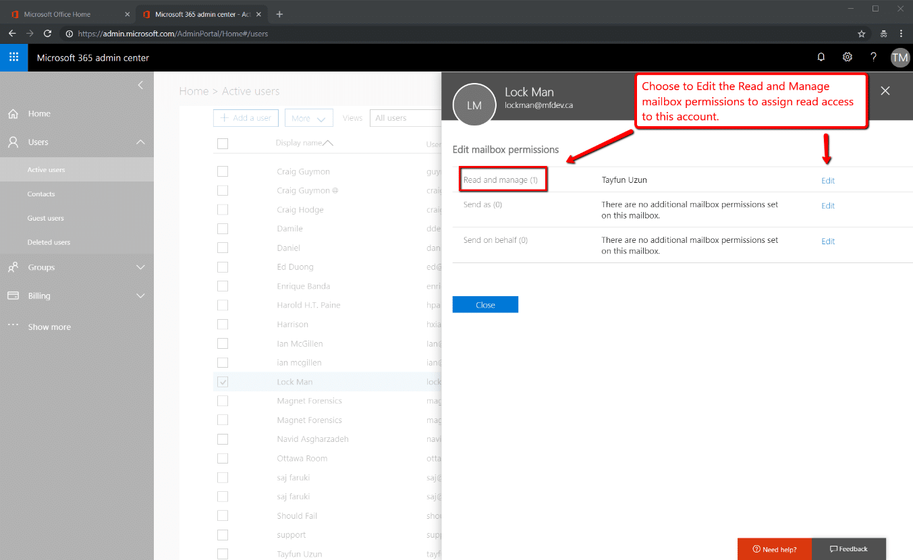Open the Feedback button
913x560 pixels.
point(849,549)
